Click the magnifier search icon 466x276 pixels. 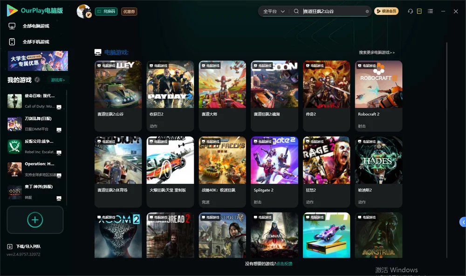(296, 11)
